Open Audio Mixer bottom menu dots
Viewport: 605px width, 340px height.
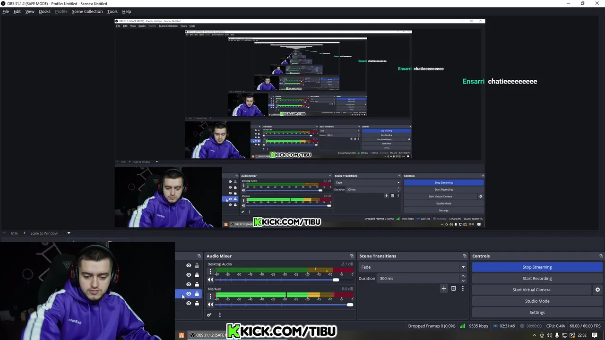point(219,314)
